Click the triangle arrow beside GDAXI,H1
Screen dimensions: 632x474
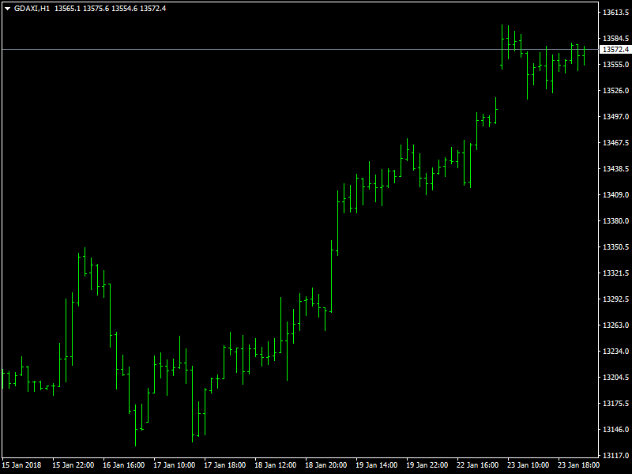(7, 9)
